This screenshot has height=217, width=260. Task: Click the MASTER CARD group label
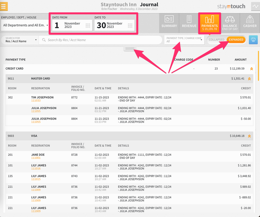pyautogui.click(x=40, y=78)
